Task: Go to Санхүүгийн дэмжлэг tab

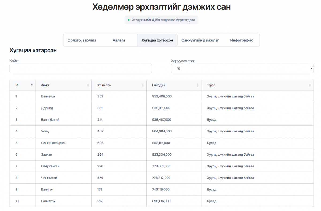Action: pyautogui.click(x=200, y=40)
